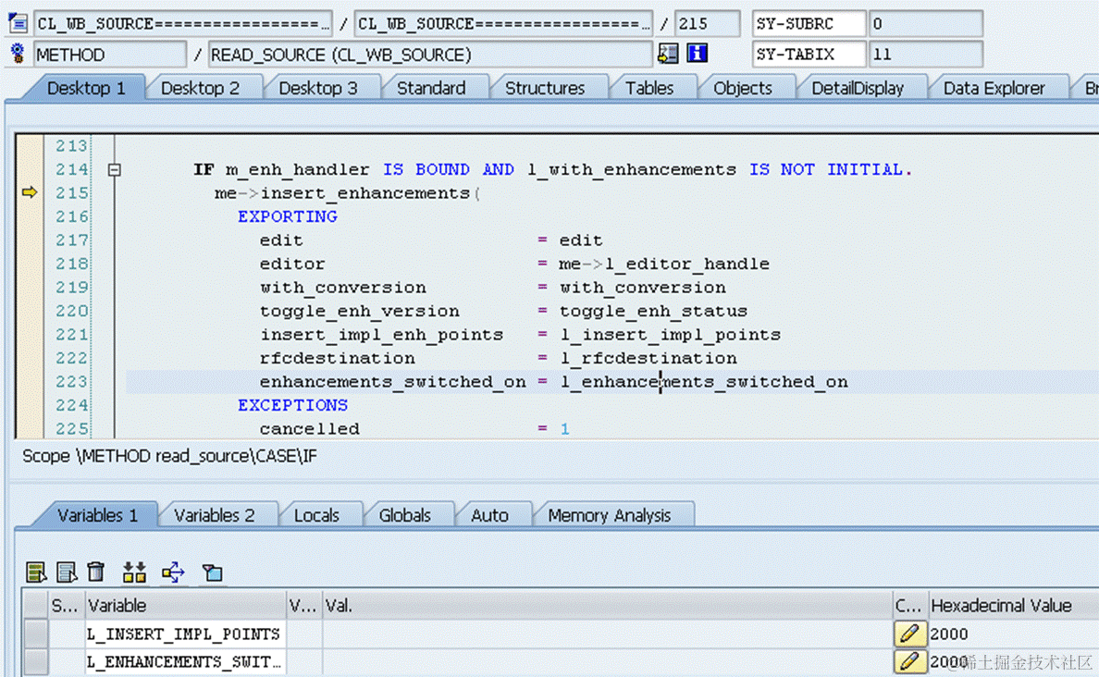The height and width of the screenshot is (677, 1099).
Task: Open the Desktop 3 tab
Action: (x=318, y=88)
